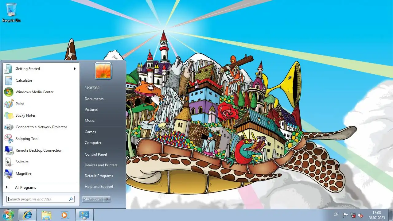The image size is (393, 221).
Task: Expand the Getting Started submenu arrow
Action: point(75,69)
